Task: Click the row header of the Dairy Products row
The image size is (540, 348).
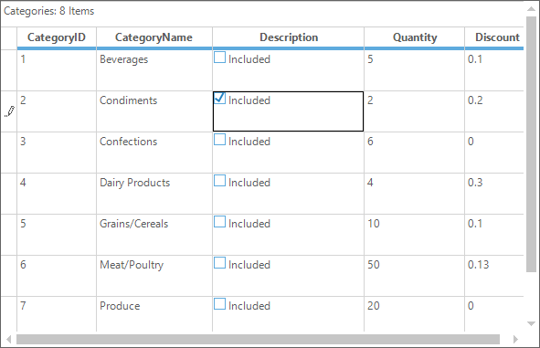Action: [x=8, y=194]
